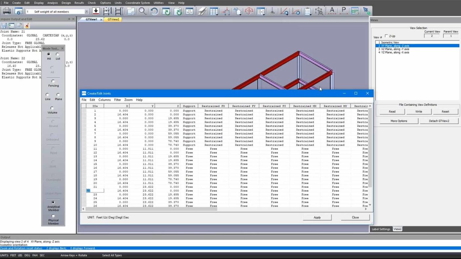Click the magnifying glass zoom icon
This screenshot has height=259, width=461.
coord(142,11)
